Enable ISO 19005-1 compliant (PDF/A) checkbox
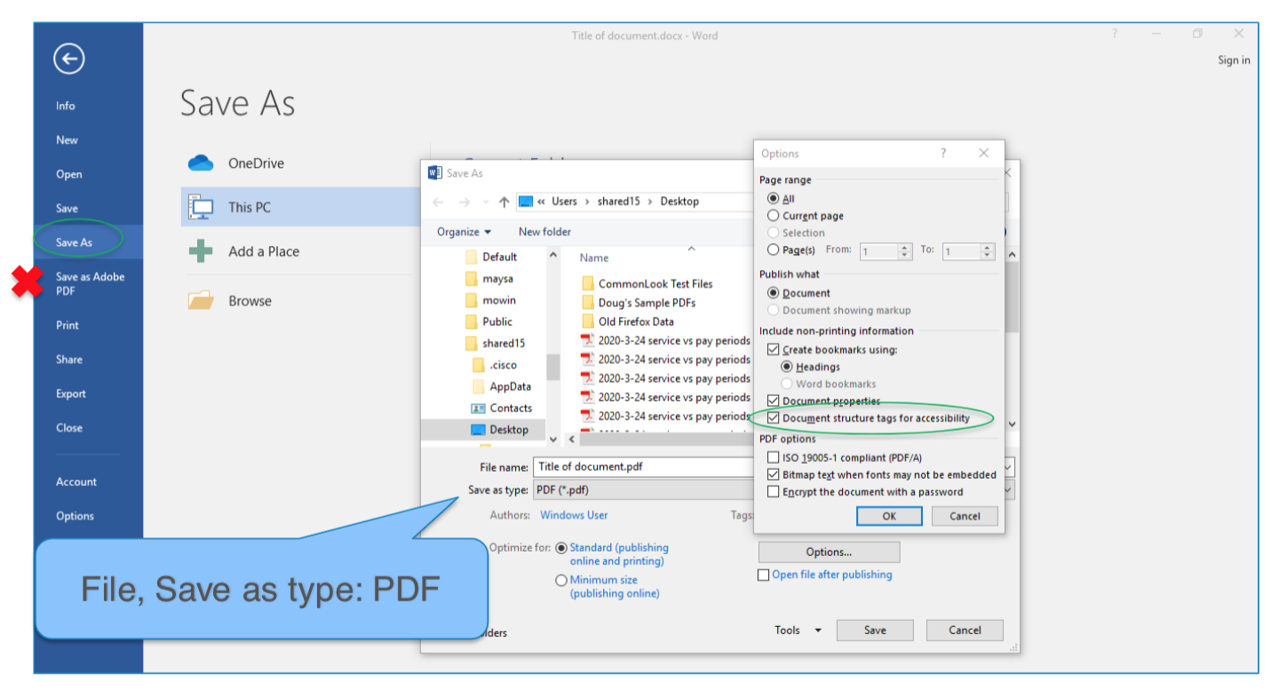 [774, 458]
